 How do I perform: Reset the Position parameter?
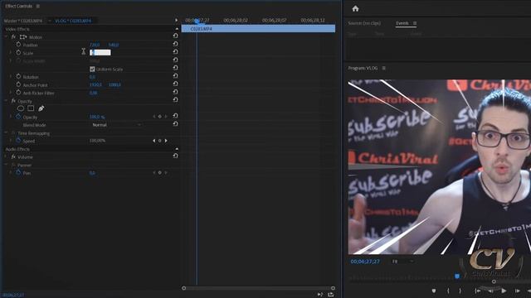[x=175, y=44]
